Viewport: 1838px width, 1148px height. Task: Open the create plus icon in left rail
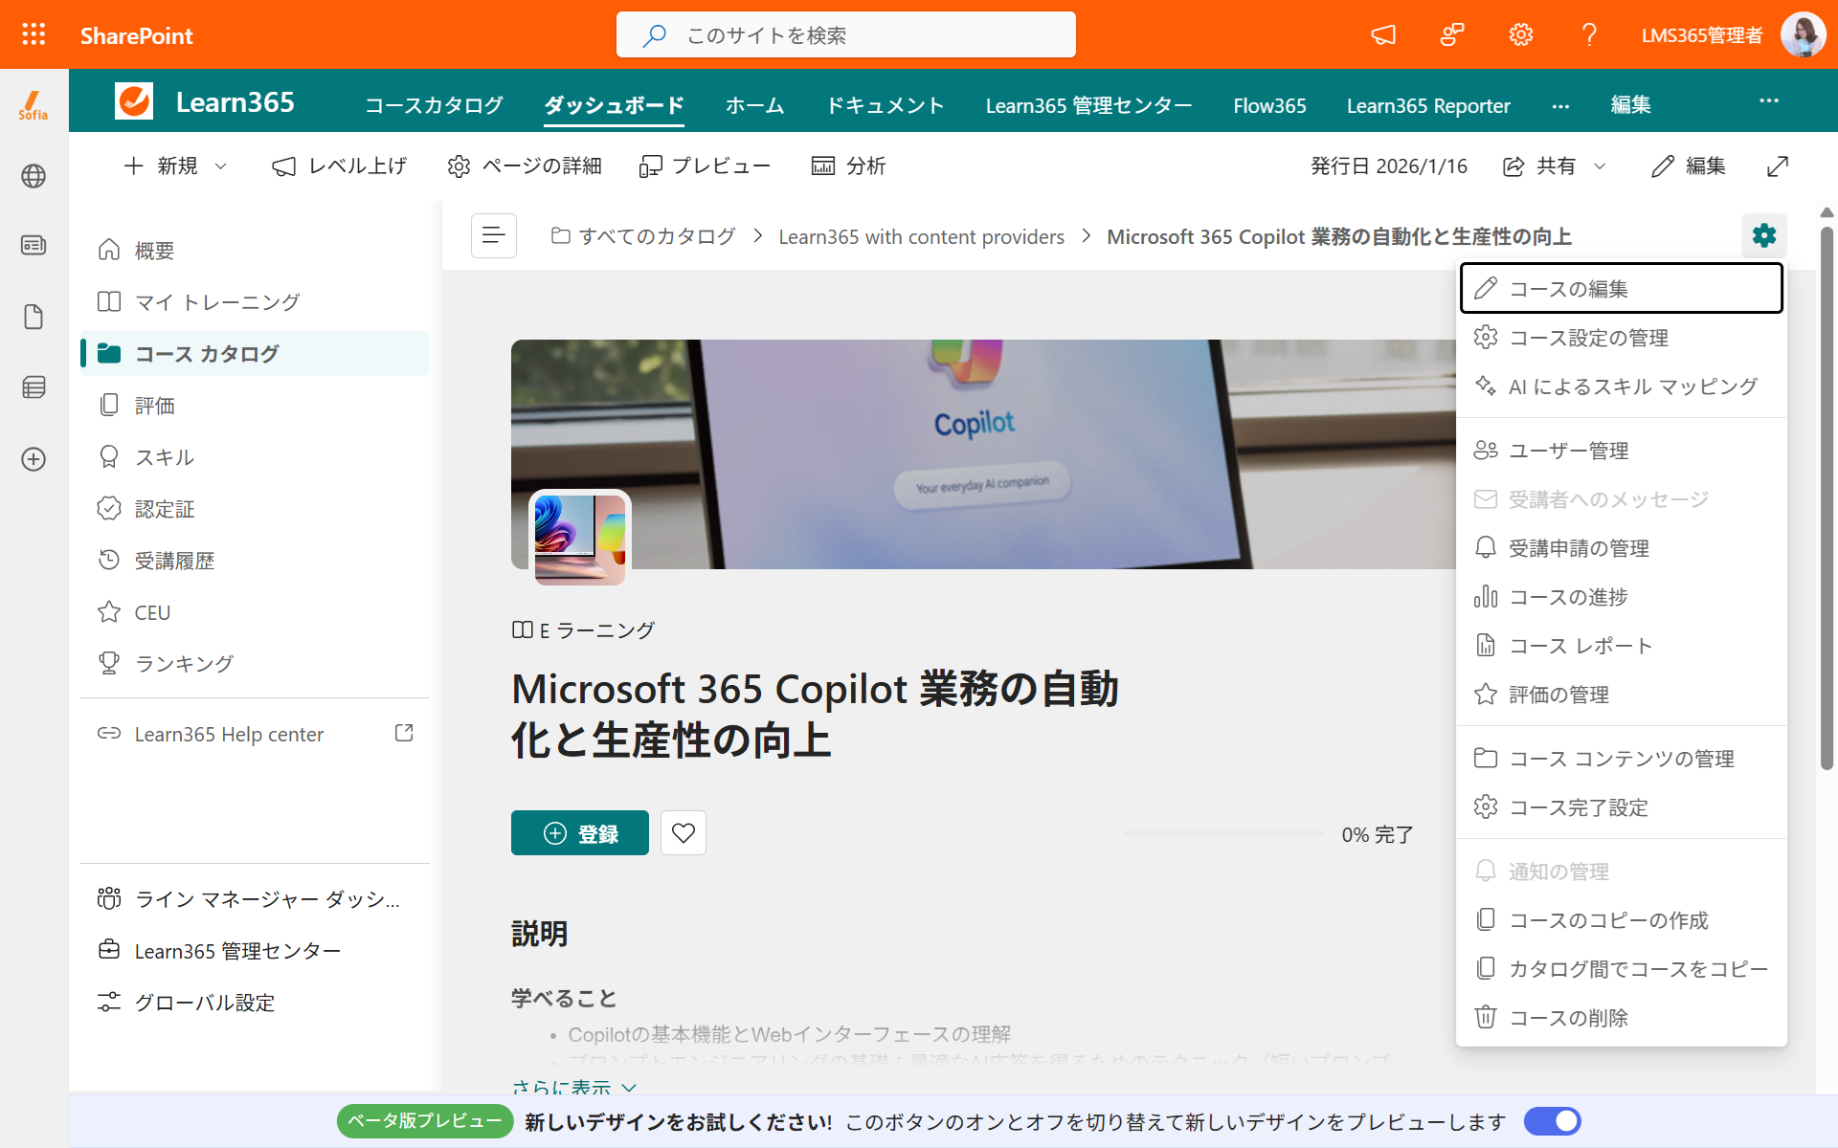(x=34, y=459)
